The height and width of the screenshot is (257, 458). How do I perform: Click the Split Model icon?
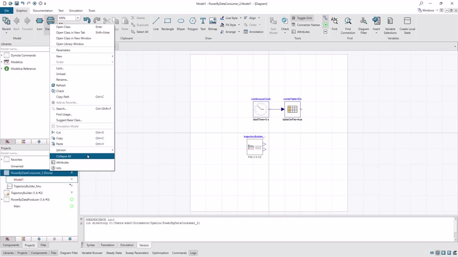(x=273, y=21)
